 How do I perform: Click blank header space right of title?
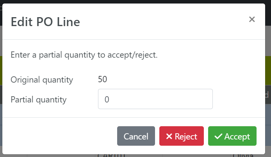(164, 22)
